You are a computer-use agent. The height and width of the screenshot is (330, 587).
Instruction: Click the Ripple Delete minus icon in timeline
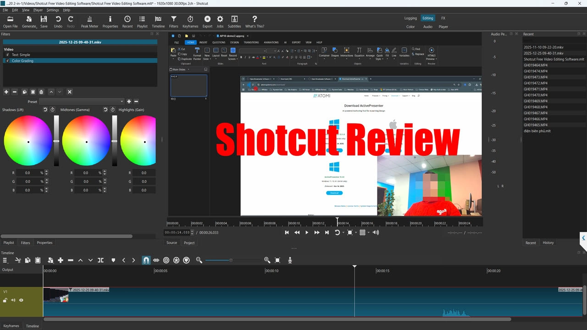[71, 260]
